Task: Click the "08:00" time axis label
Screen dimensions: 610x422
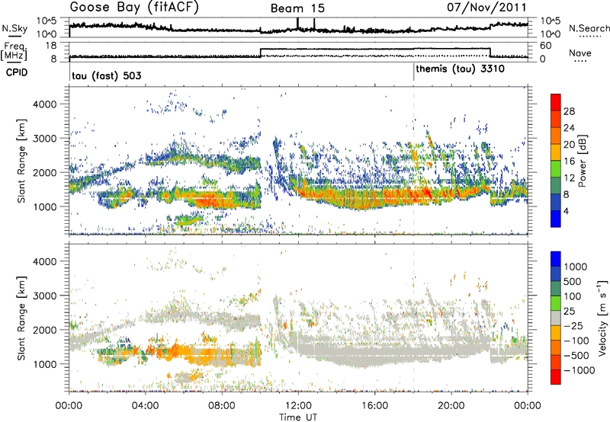Action: coord(221,406)
